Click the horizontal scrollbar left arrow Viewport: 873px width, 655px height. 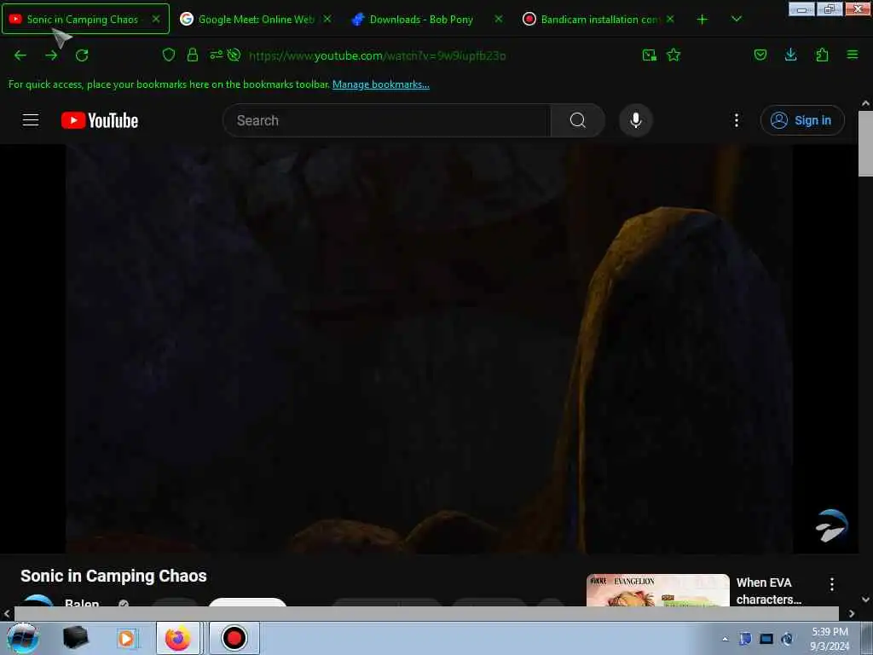[x=7, y=614]
